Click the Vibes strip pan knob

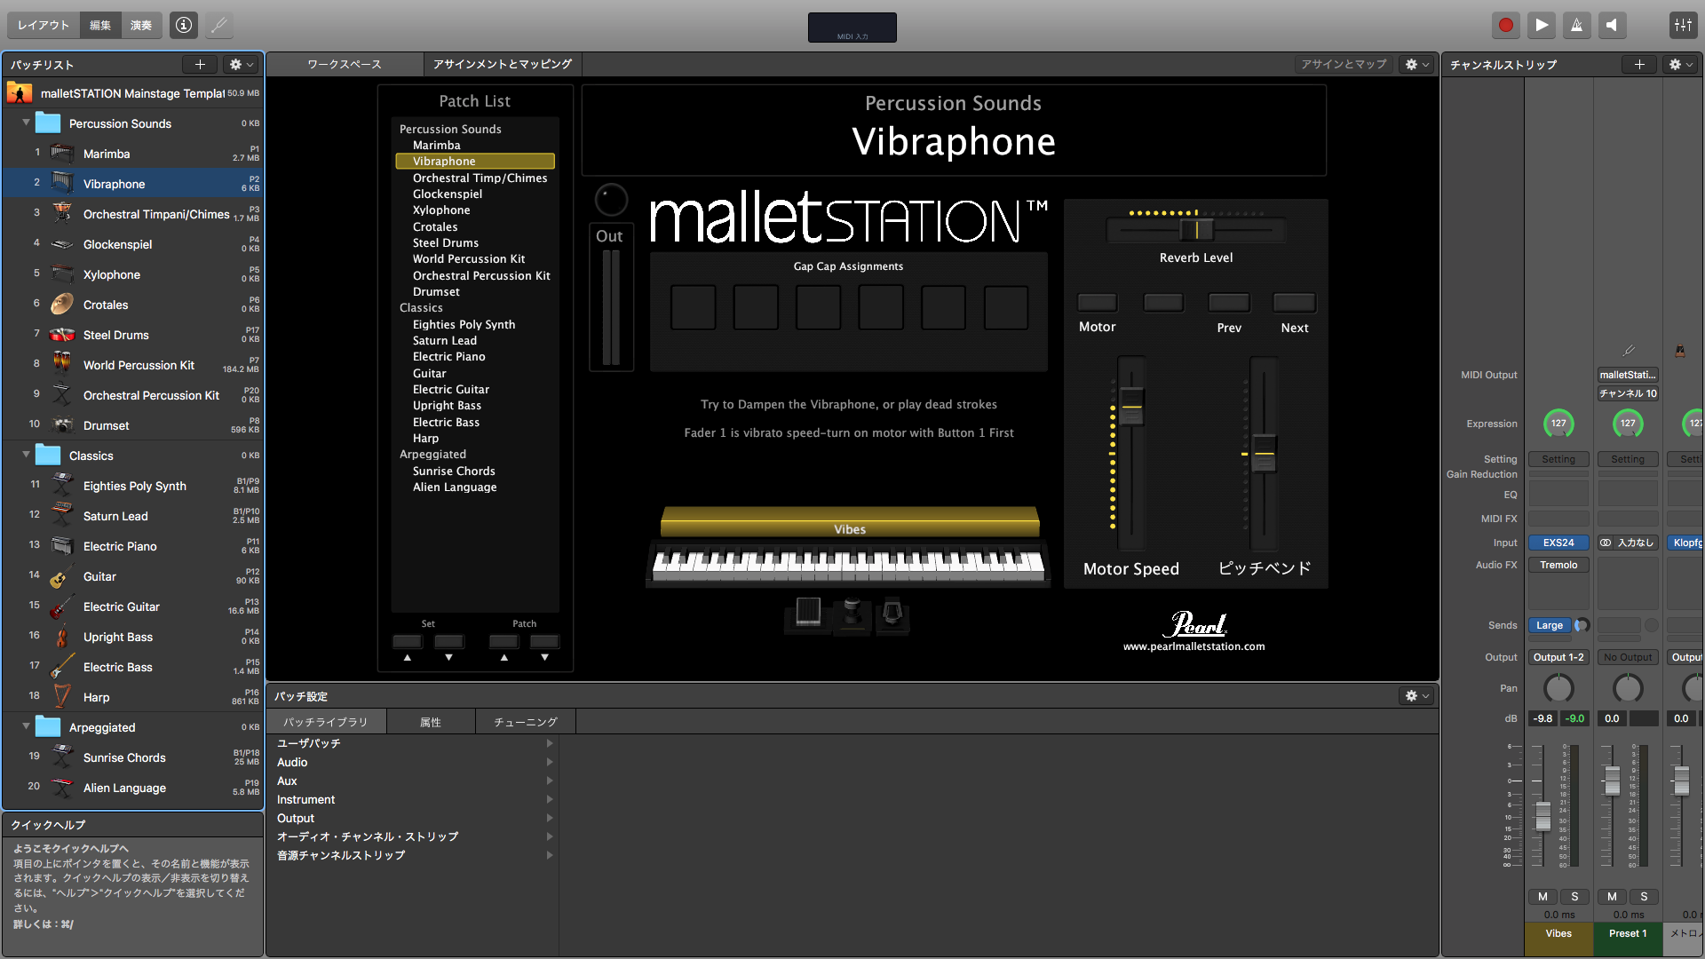[x=1558, y=688]
